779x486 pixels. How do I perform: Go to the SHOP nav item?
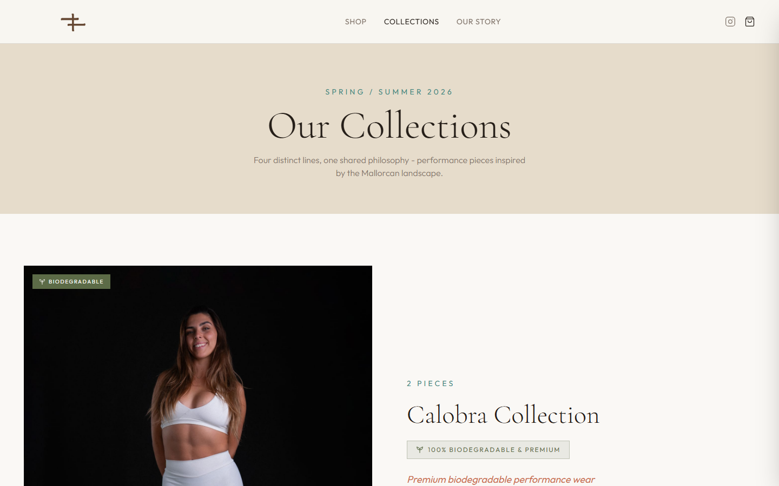click(355, 22)
